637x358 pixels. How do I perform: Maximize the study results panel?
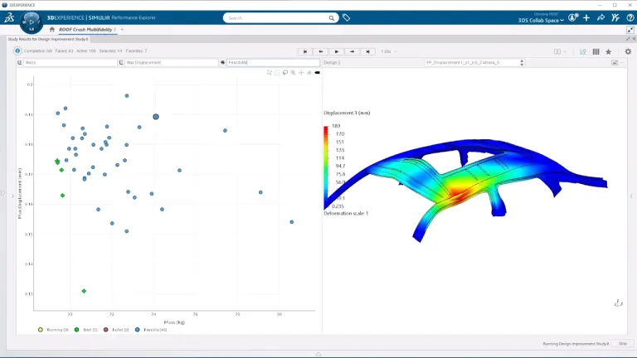pyautogui.click(x=628, y=39)
